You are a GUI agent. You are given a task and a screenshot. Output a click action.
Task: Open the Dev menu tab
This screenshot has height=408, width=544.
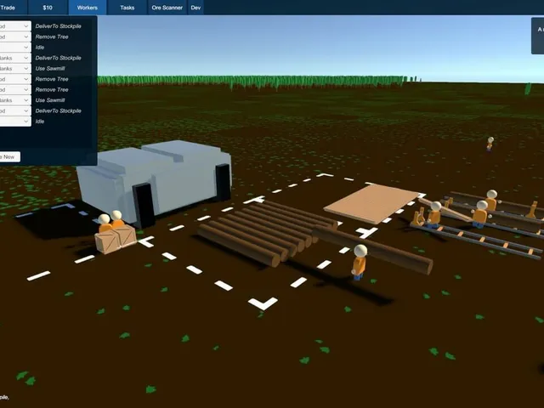point(195,8)
